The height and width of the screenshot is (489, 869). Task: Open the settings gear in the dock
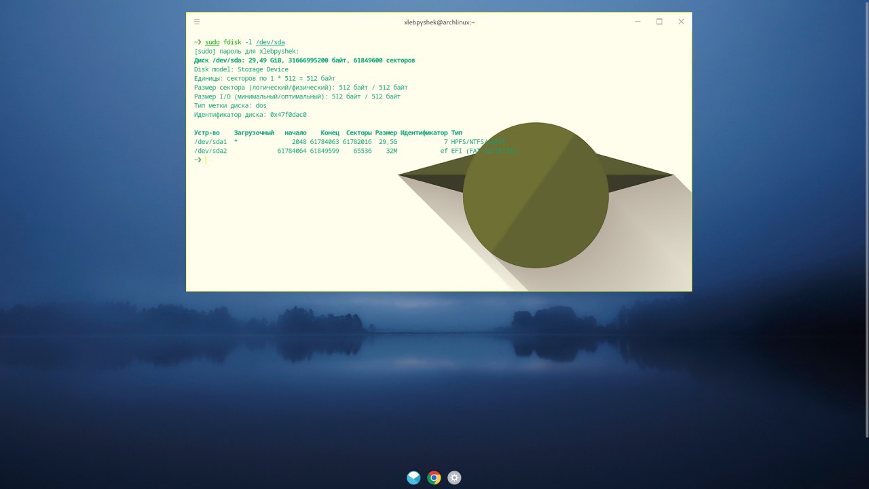point(454,477)
